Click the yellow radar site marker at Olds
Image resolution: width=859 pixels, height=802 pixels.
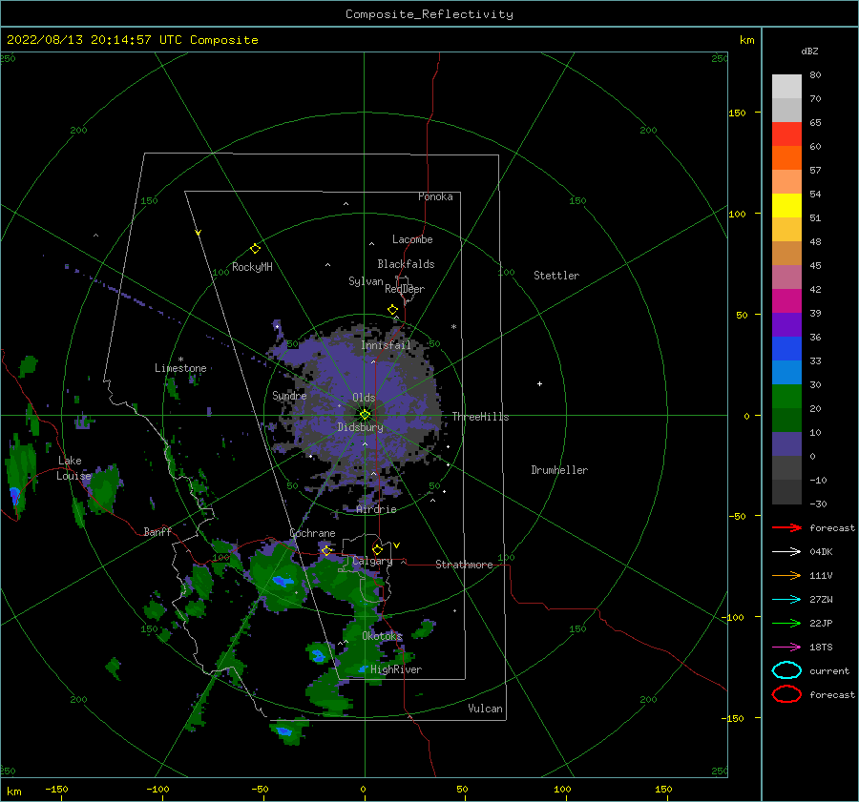point(365,415)
